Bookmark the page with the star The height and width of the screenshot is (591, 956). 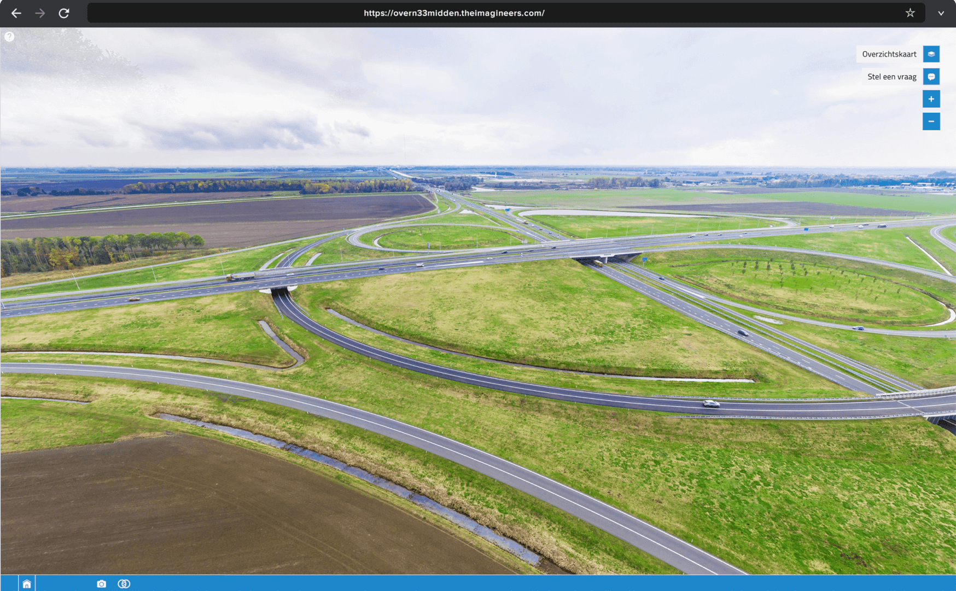910,12
